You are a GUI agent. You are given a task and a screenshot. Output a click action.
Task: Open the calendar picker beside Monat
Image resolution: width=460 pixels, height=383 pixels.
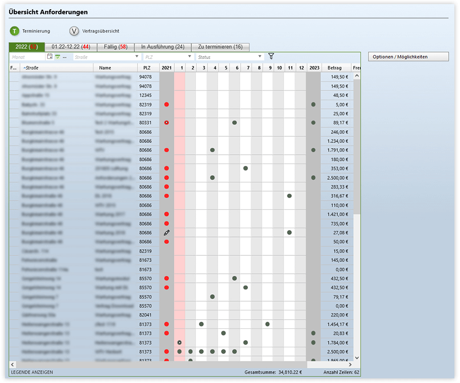tap(50, 57)
